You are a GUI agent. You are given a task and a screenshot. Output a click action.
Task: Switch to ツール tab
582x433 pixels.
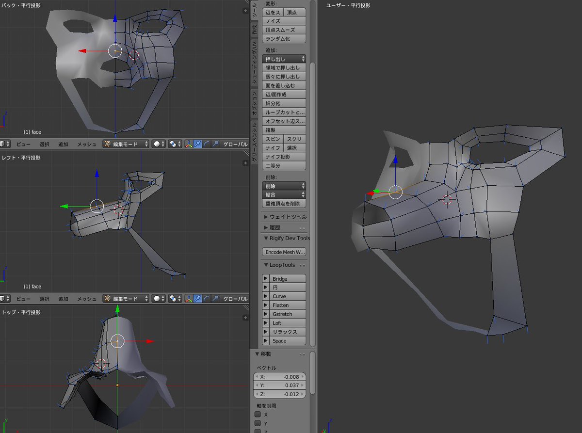255,10
